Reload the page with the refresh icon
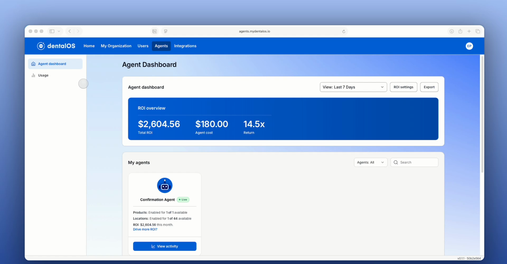Viewport: 507px width, 264px height. point(344,32)
